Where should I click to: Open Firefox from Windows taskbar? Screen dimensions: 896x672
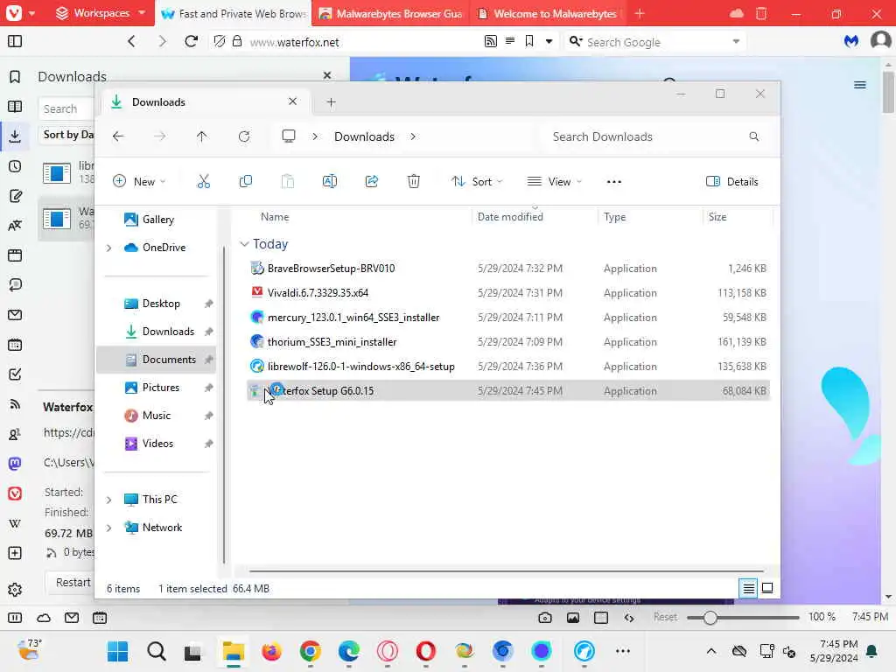271,651
